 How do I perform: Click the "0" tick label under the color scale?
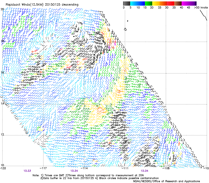pos(124,8)
